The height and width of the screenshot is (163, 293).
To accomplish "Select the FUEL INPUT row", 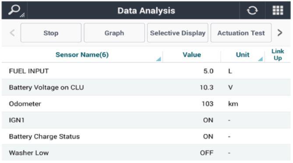I will (146, 71).
